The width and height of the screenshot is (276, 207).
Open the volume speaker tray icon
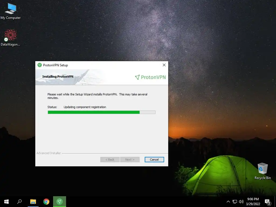point(241,202)
